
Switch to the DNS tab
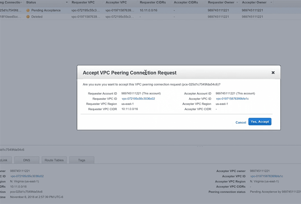coord(27,160)
